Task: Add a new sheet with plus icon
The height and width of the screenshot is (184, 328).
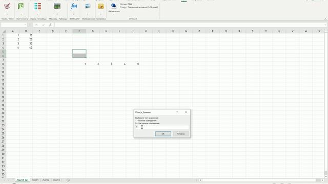Action: (x=68, y=180)
